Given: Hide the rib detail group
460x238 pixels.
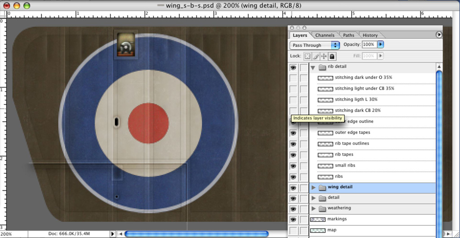Looking at the screenshot, I should (x=293, y=67).
